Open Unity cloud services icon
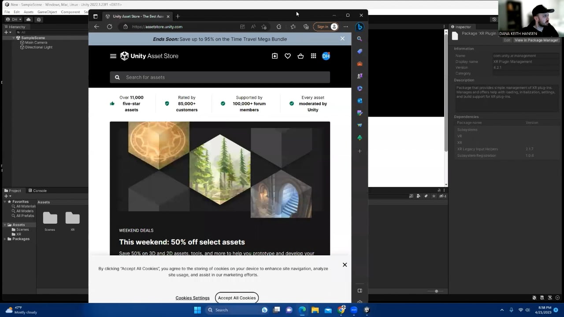Image resolution: width=564 pixels, height=317 pixels. [29, 19]
